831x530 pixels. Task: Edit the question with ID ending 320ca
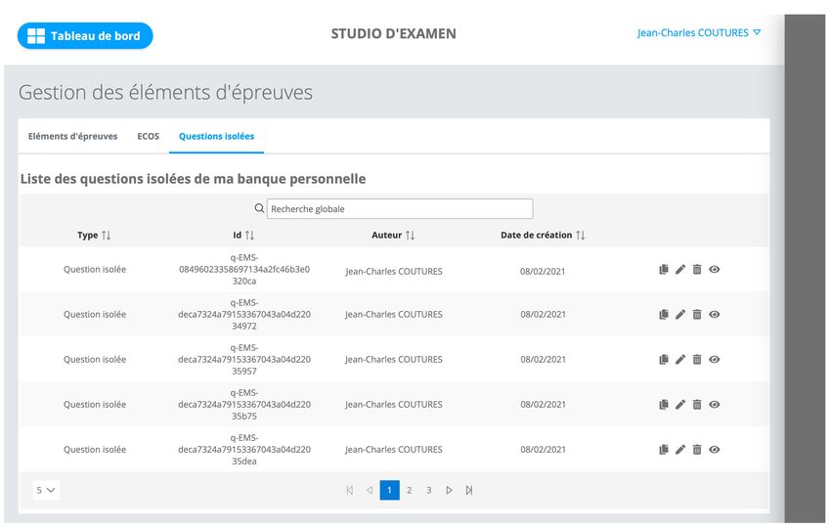[x=680, y=270]
